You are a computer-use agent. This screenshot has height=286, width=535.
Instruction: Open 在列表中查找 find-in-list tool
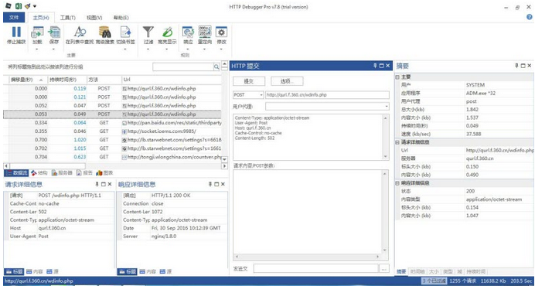click(80, 32)
